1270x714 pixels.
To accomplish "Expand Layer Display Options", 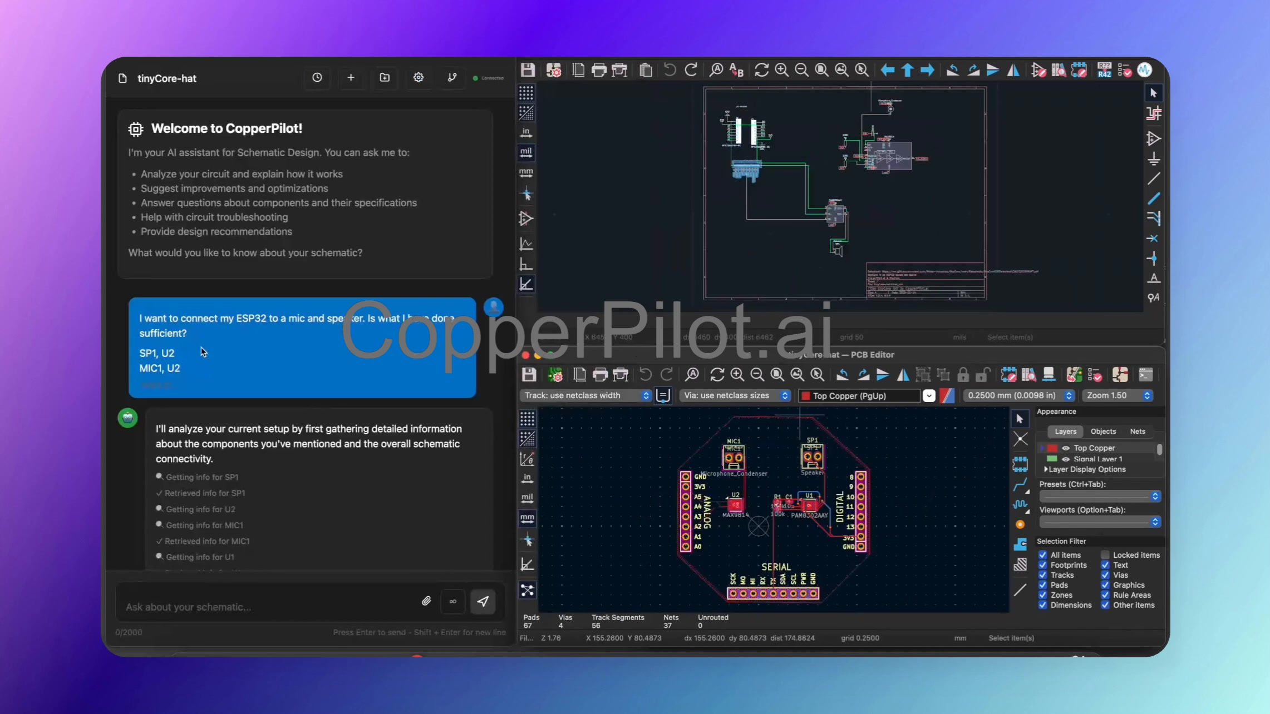I will coord(1085,469).
